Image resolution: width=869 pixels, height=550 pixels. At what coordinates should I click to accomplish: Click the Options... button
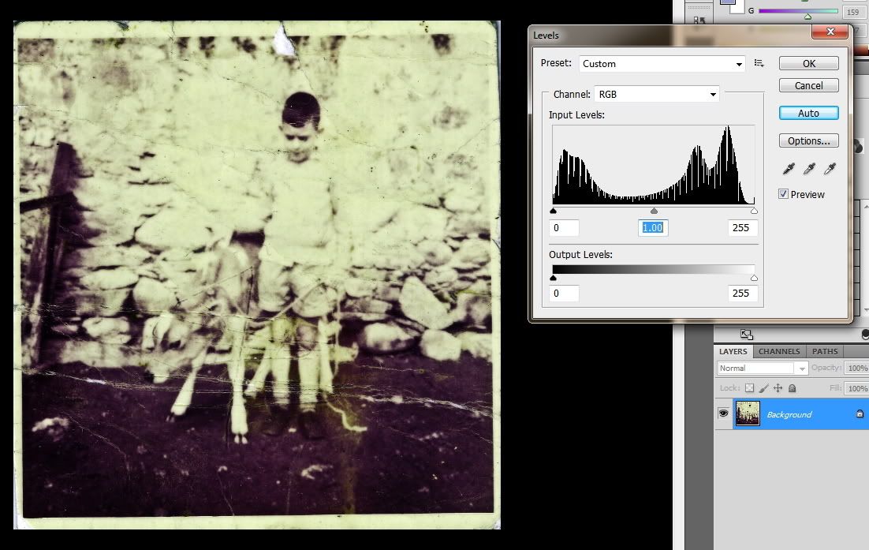pos(808,140)
